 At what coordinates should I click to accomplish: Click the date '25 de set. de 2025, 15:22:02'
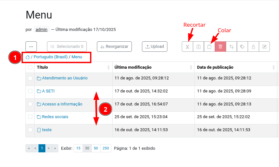pos(224,117)
